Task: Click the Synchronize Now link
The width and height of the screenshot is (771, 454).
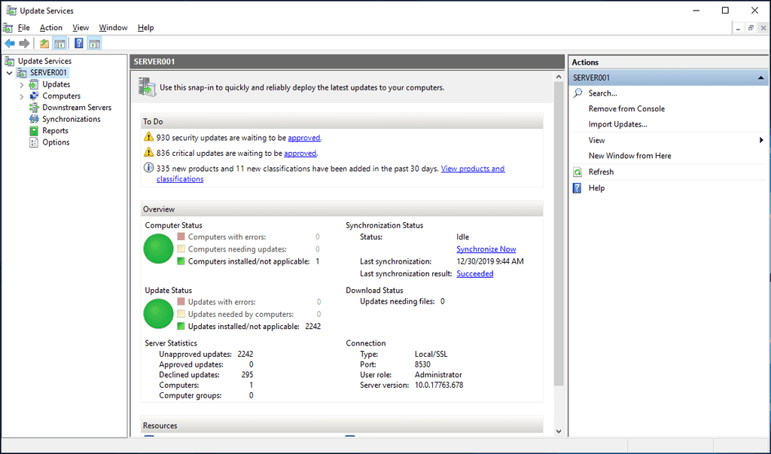Action: tap(486, 248)
